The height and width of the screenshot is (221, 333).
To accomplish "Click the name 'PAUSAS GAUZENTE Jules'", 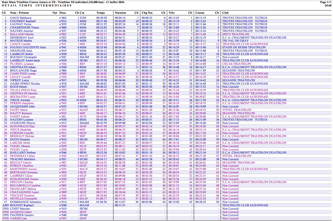I will tap(28, 47).
